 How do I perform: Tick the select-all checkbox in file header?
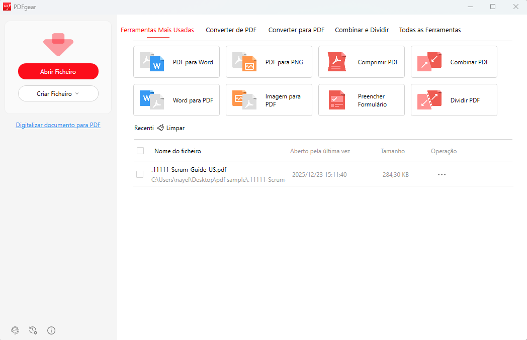140,151
